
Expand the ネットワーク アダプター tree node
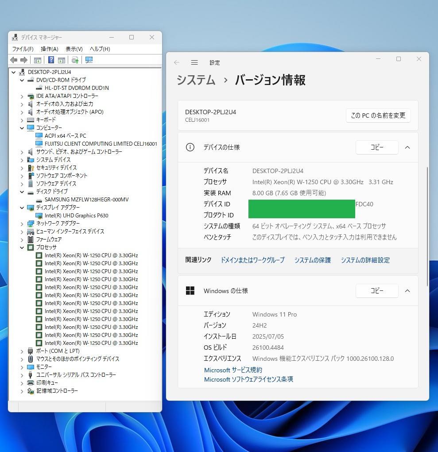point(22,223)
